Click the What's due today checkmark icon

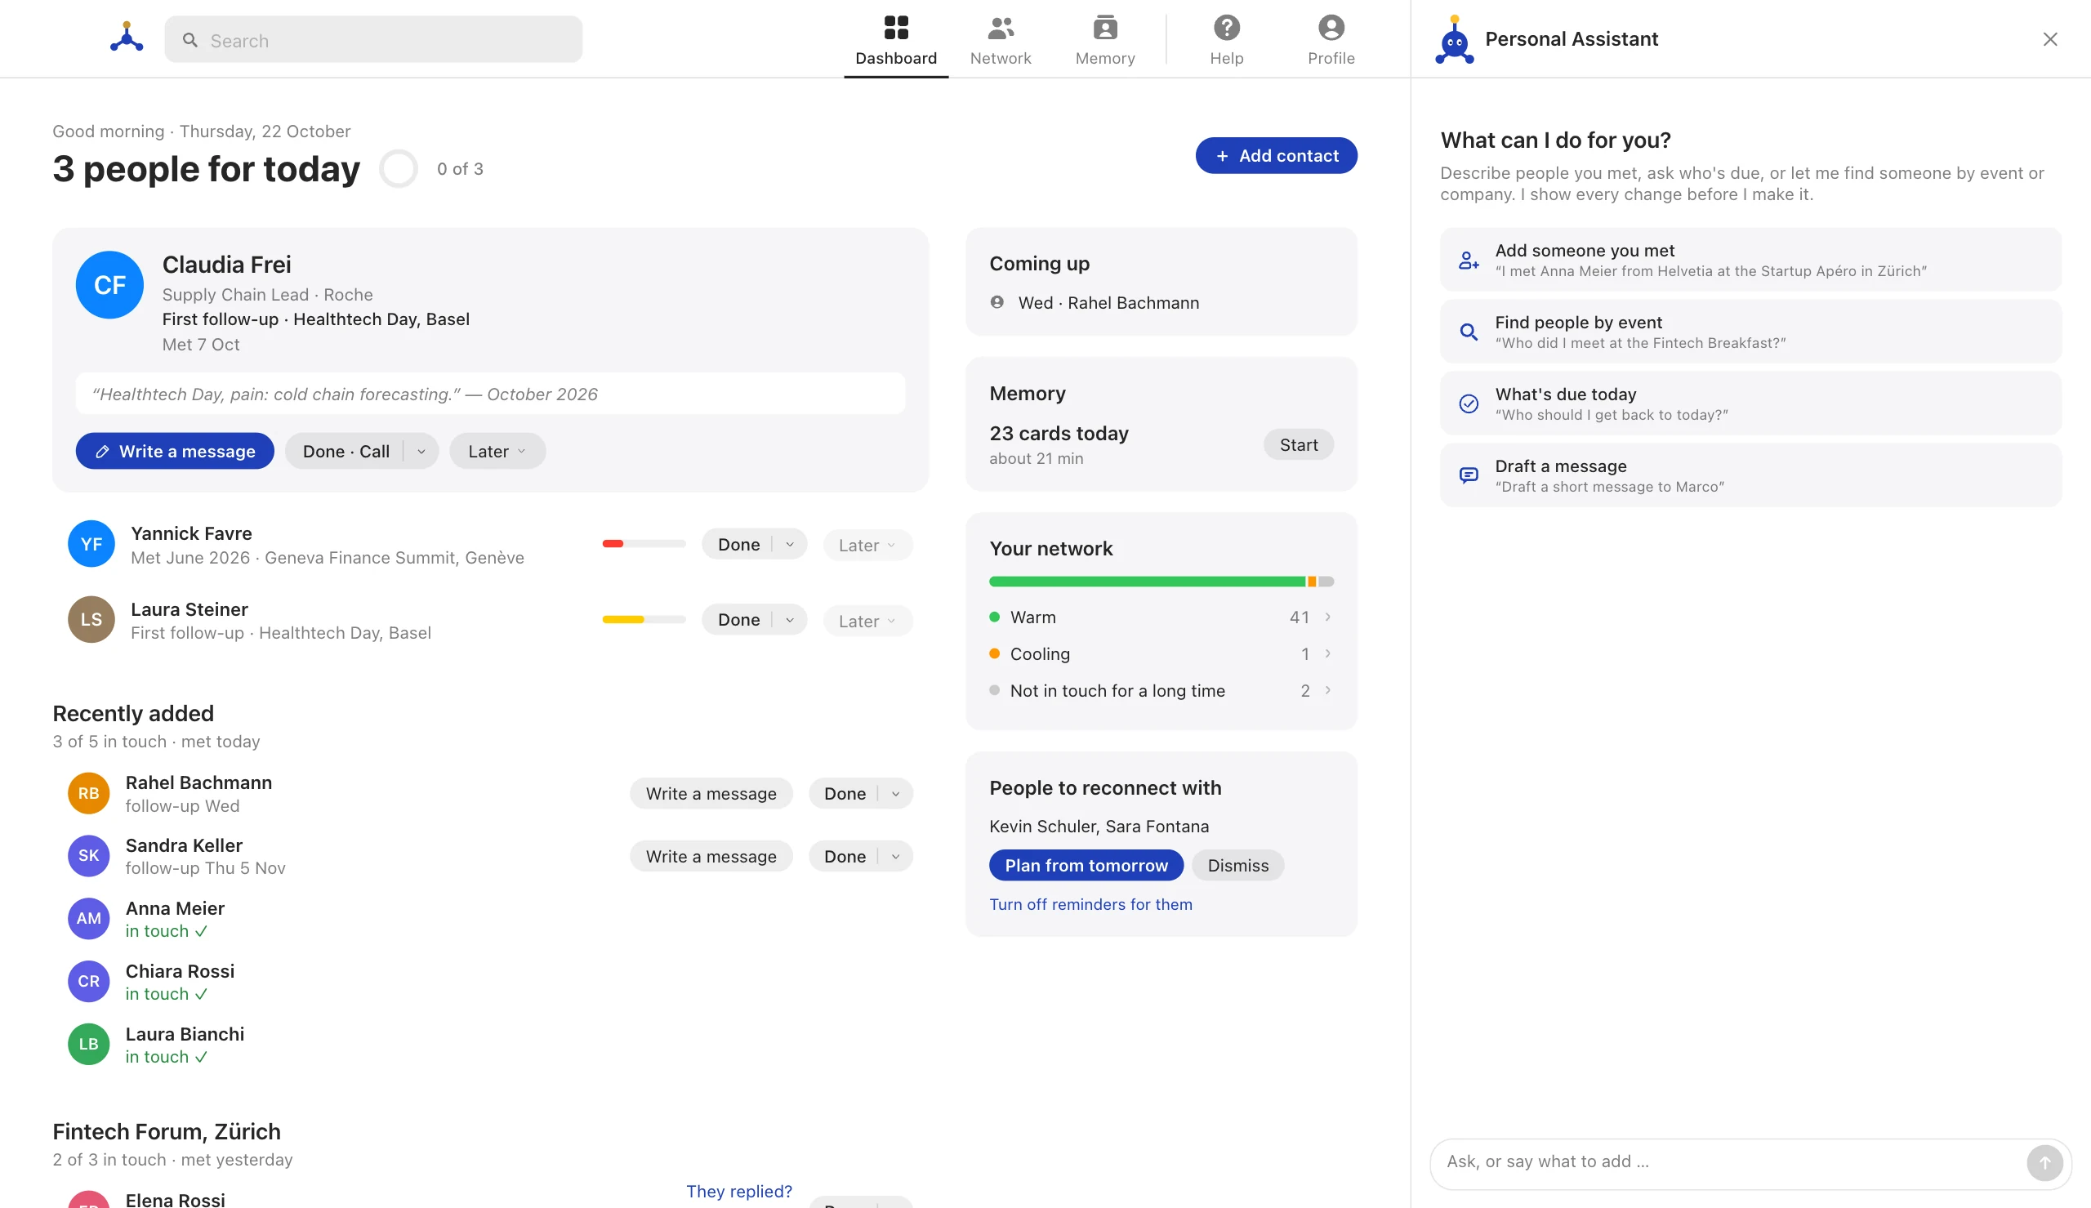[x=1468, y=403]
